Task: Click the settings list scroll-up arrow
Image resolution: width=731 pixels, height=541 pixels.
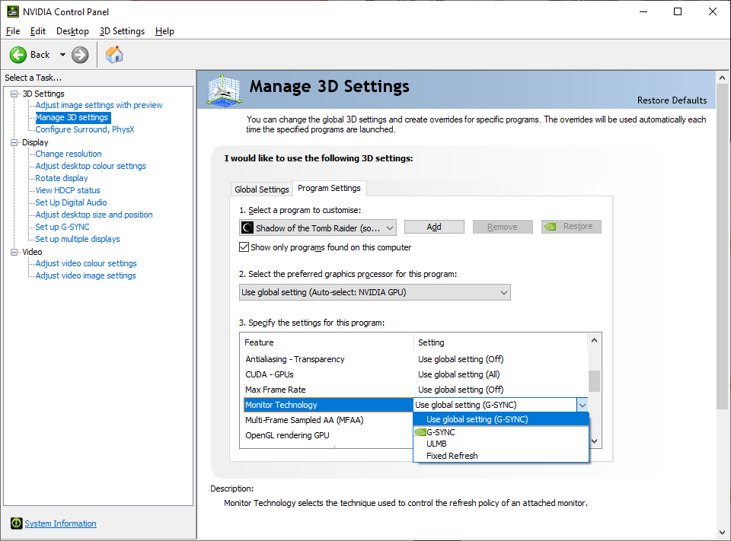Action: [594, 340]
